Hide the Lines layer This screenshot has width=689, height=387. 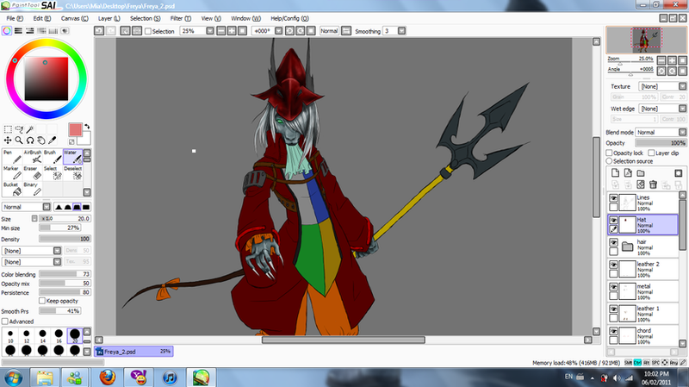coord(613,198)
